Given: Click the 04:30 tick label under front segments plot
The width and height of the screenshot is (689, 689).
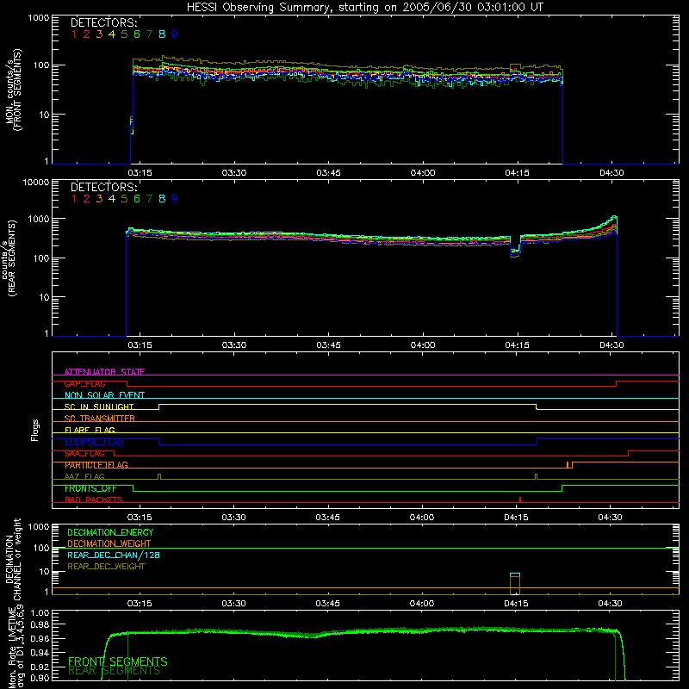Looking at the screenshot, I should pos(611,173).
